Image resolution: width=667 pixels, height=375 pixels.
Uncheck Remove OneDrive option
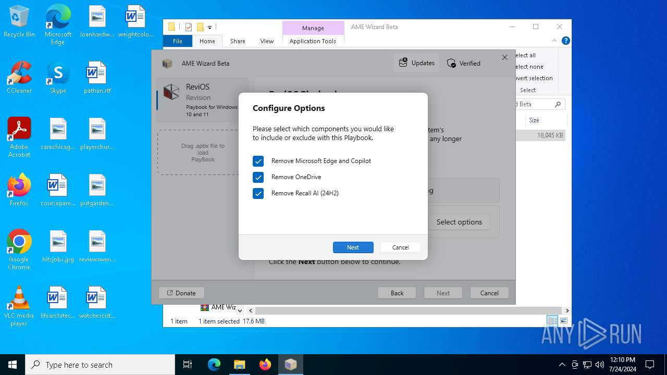click(258, 177)
